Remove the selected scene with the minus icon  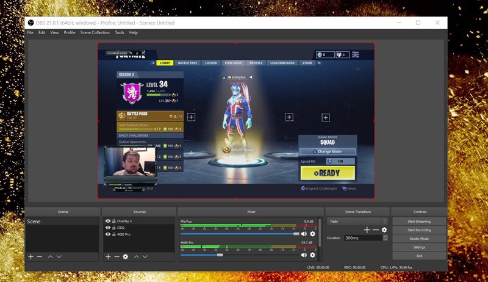tap(40, 256)
